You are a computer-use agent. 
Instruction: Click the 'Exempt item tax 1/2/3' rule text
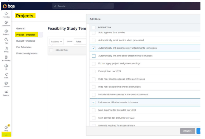[x=110, y=71]
